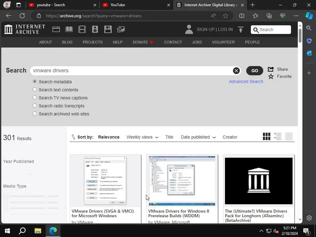Open the Windows Start menu

[x=7, y=231]
